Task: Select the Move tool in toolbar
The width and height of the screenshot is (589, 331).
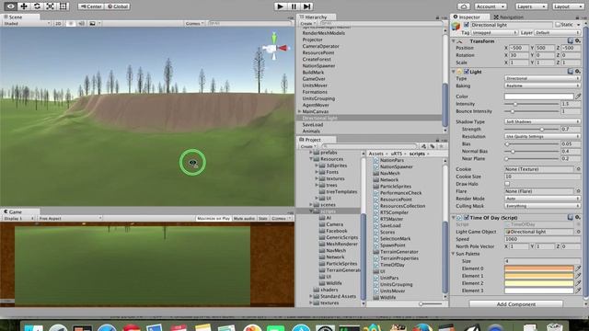Action: click(24, 6)
